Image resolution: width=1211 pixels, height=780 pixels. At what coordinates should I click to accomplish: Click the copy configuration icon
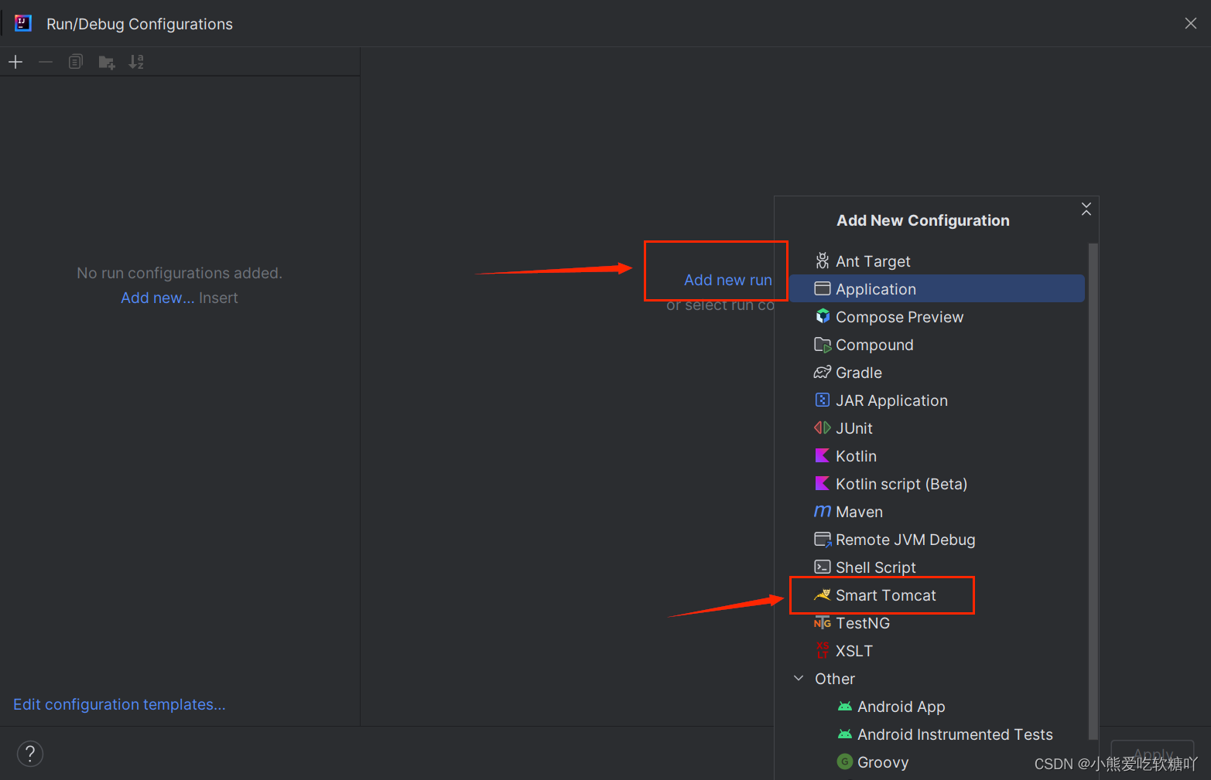(x=75, y=62)
